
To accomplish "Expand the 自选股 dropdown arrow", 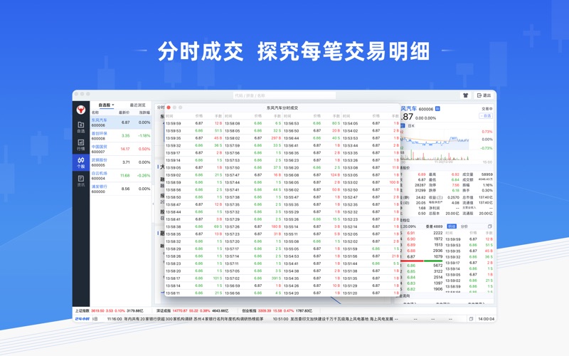I will [113, 105].
